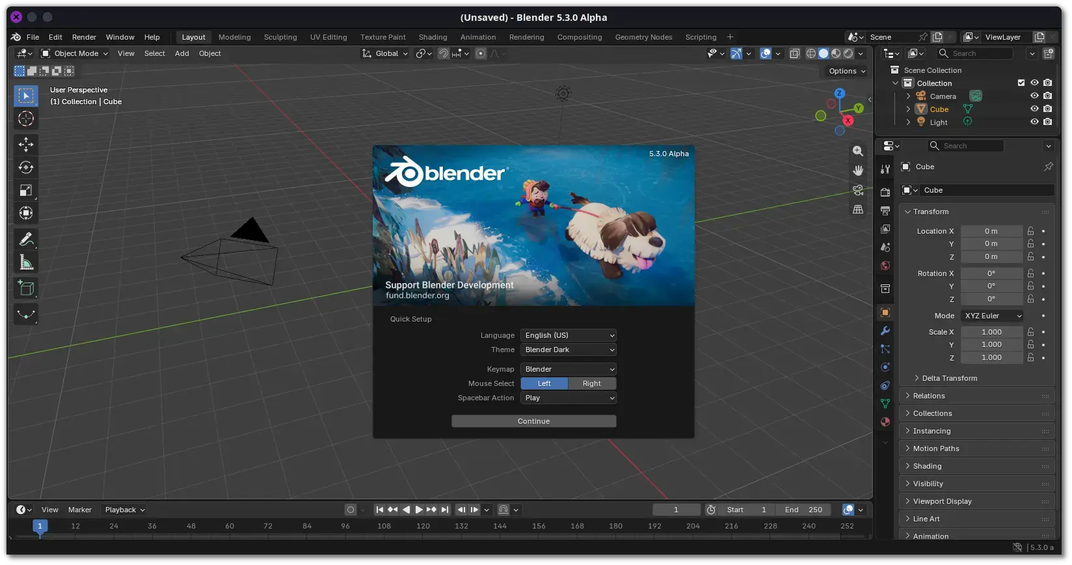Select the Cursor tool in the toolbar

26,118
